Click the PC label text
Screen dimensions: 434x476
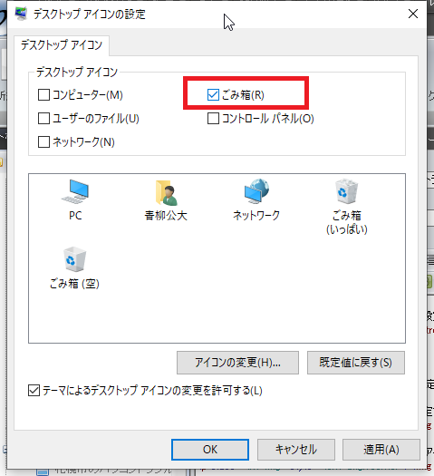pos(75,216)
